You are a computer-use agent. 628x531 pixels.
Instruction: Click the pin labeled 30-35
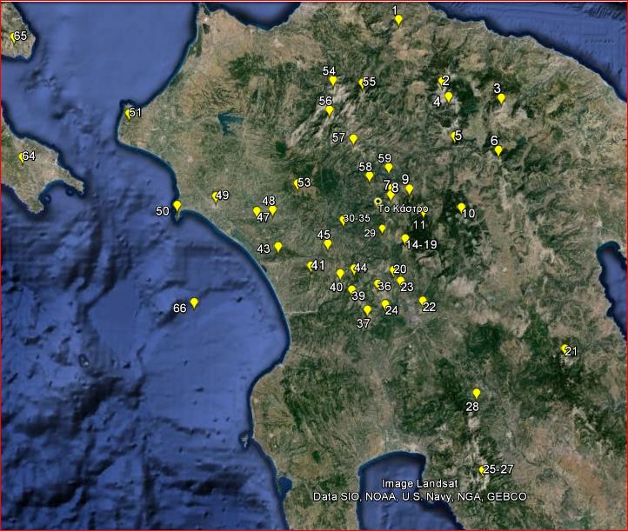[x=342, y=221]
